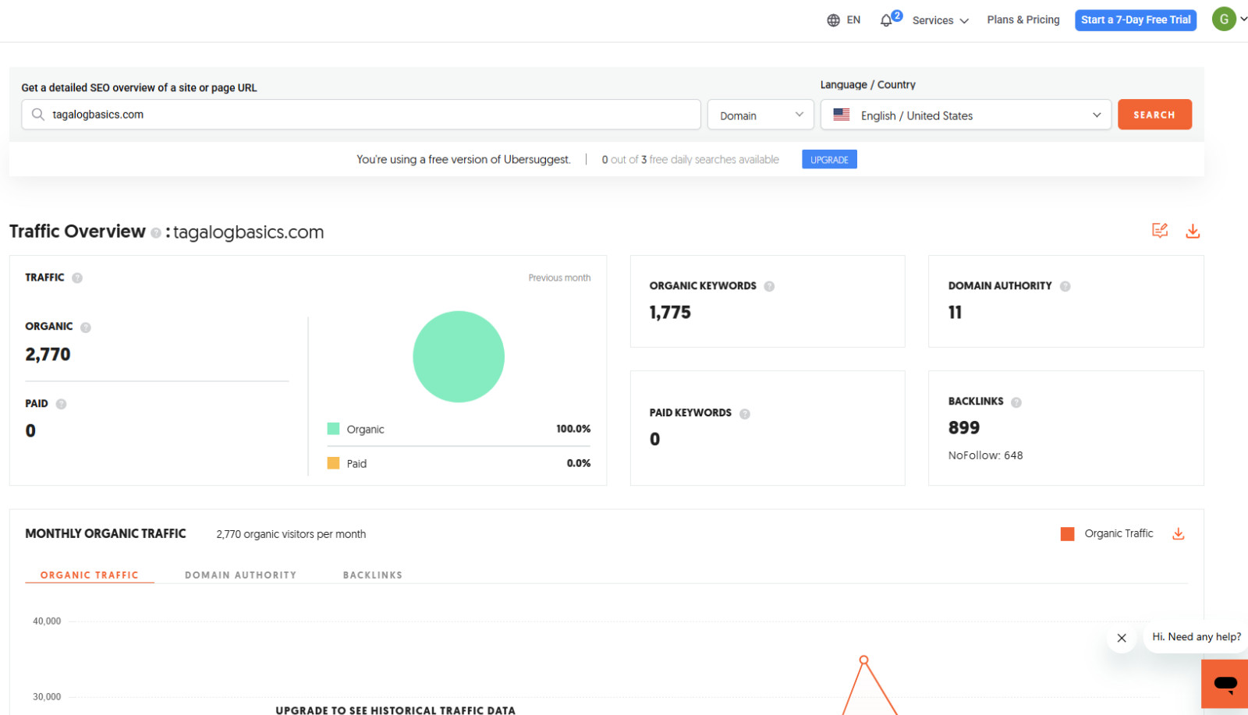Click the report edit icon near Traffic Overview
Image resolution: width=1248 pixels, height=715 pixels.
[1160, 231]
